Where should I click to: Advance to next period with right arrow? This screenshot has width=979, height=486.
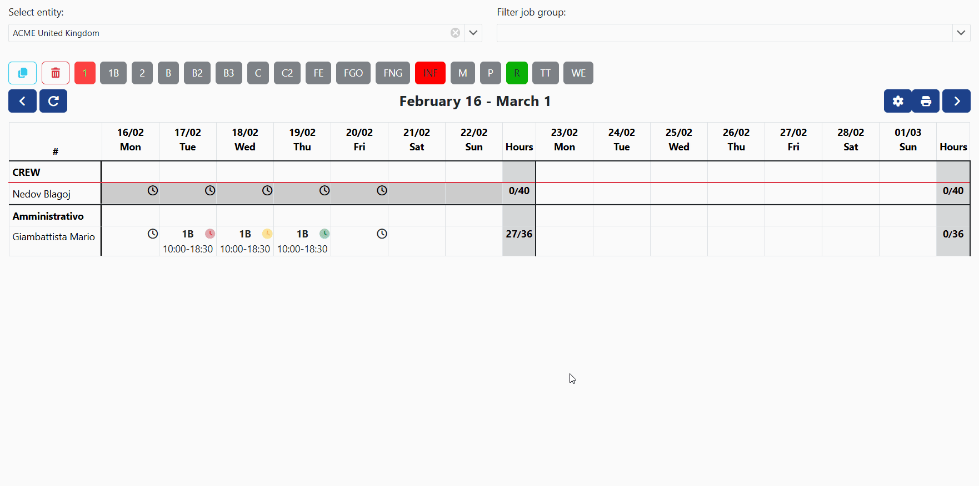[956, 101]
